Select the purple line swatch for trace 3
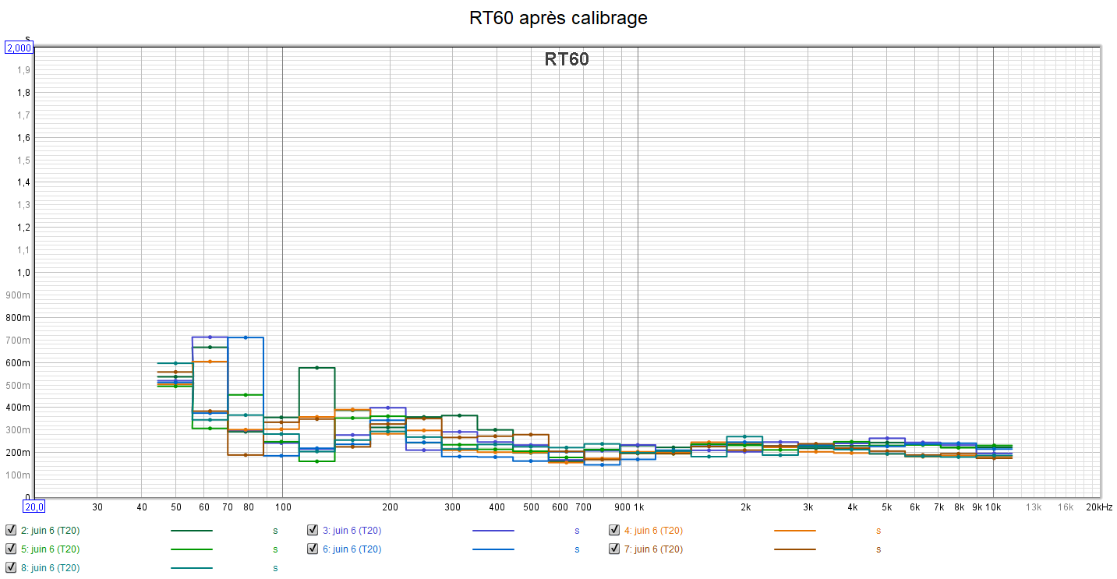This screenshot has width=1117, height=579. coord(493,531)
